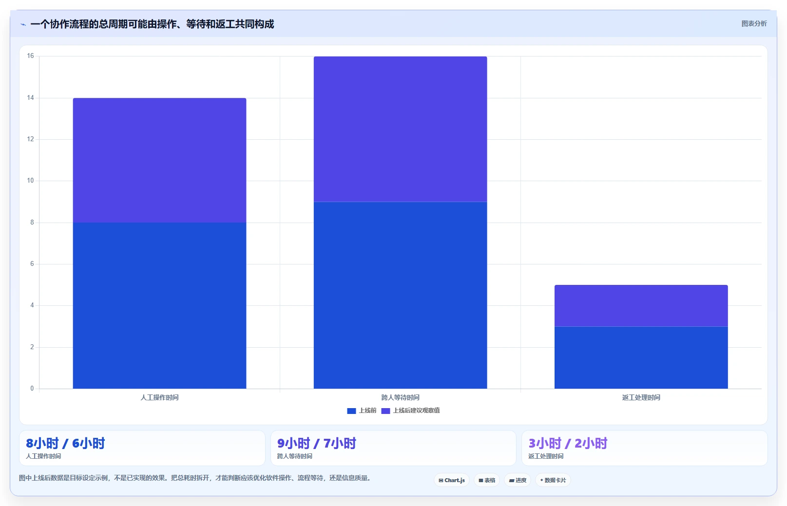Select the Chart.js tag pill
The width and height of the screenshot is (787, 506).
pos(452,480)
